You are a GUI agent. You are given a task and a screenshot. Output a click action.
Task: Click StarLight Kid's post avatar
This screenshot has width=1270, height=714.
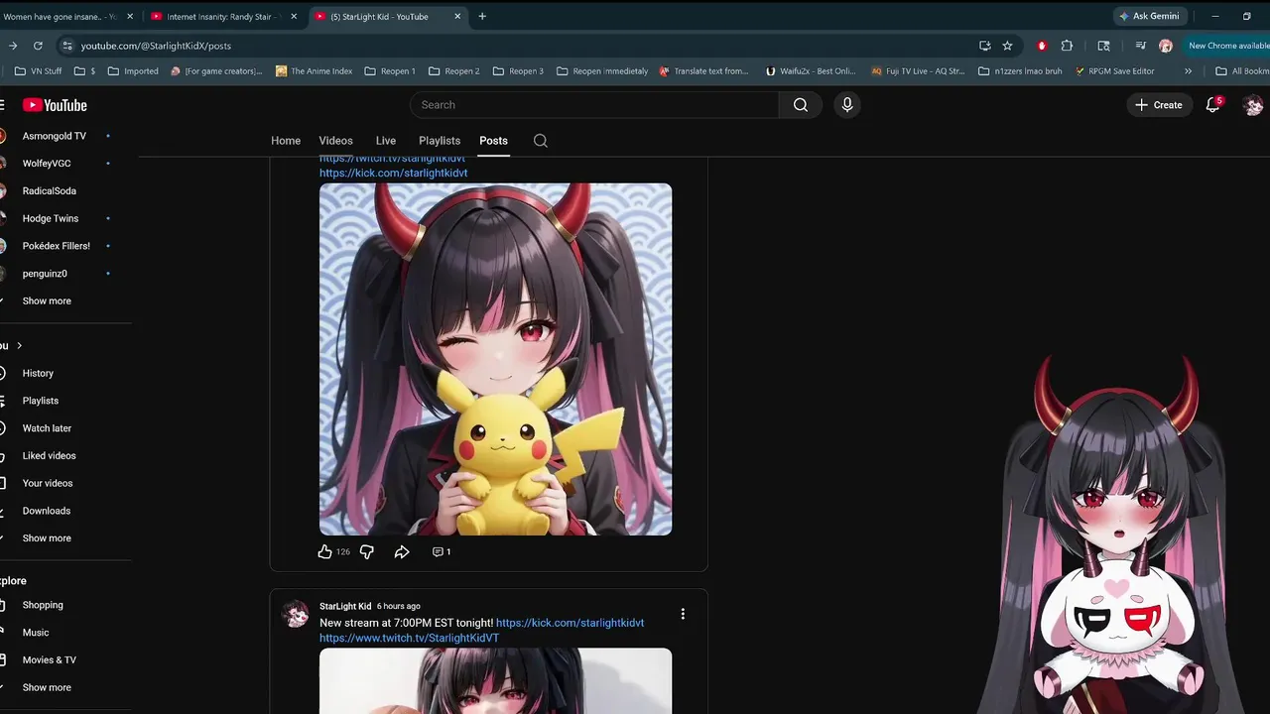pyautogui.click(x=296, y=614)
